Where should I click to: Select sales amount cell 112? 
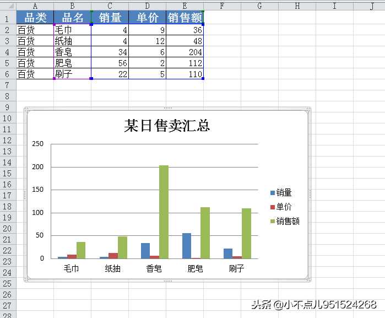pyautogui.click(x=185, y=63)
